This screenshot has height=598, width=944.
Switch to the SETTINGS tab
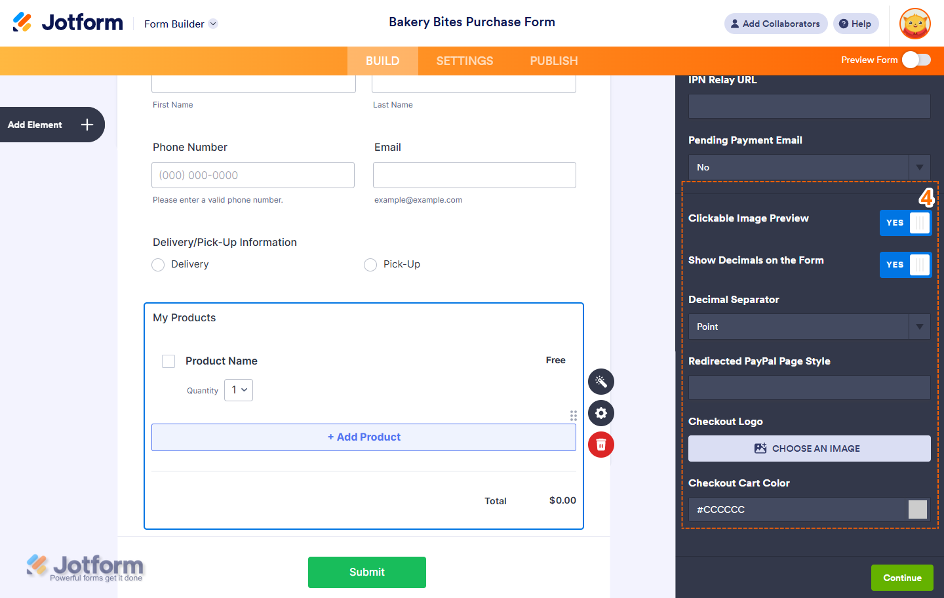click(x=464, y=60)
